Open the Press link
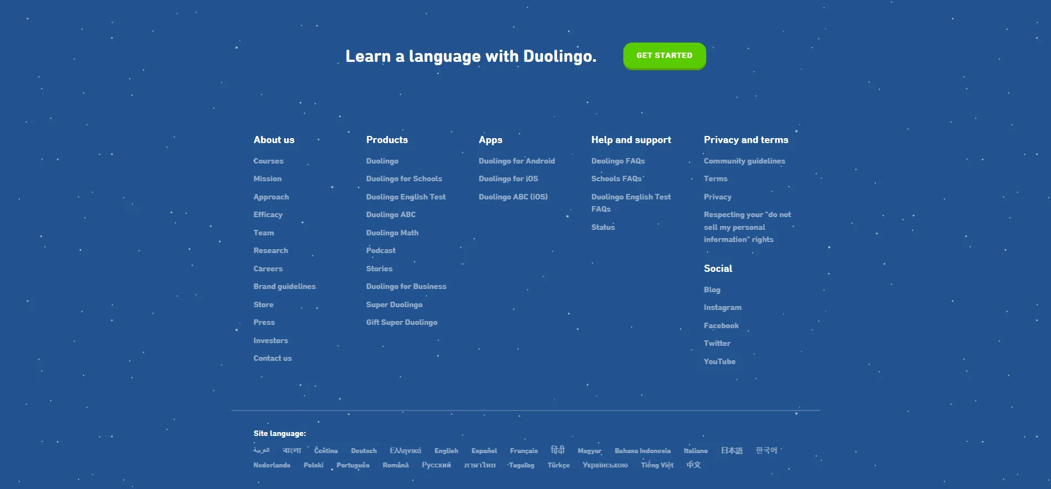1051x489 pixels. (264, 322)
